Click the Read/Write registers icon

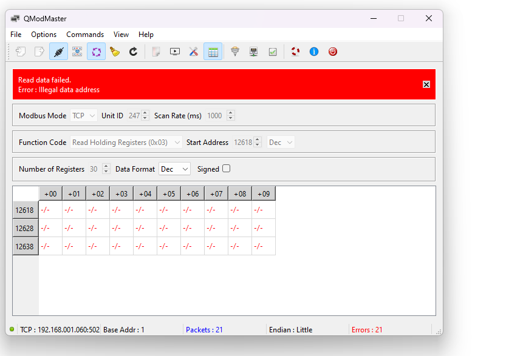click(x=77, y=52)
